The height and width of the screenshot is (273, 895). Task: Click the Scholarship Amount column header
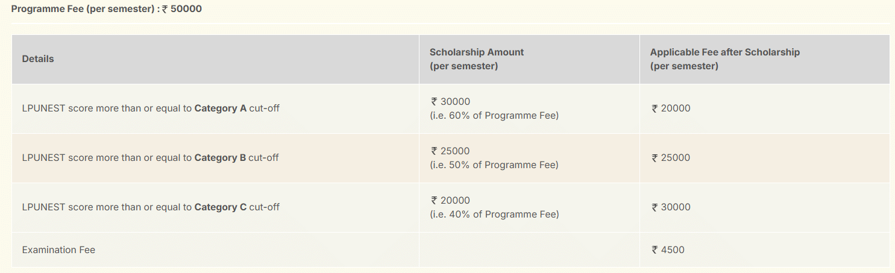click(476, 52)
